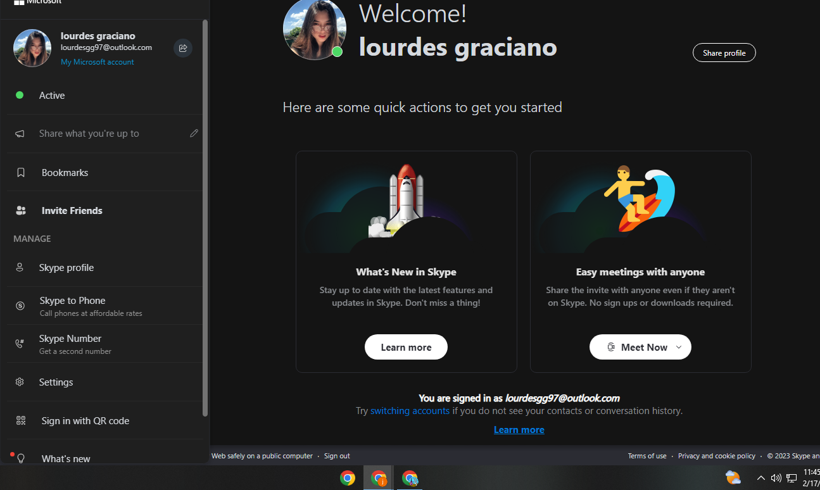The image size is (820, 490).
Task: Open Privacy and cookie policy link
Action: point(717,456)
